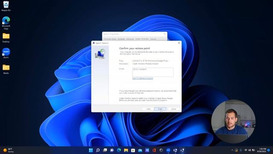
Task: Open the Recycle Bin desktop icon
Action: click(x=6, y=6)
